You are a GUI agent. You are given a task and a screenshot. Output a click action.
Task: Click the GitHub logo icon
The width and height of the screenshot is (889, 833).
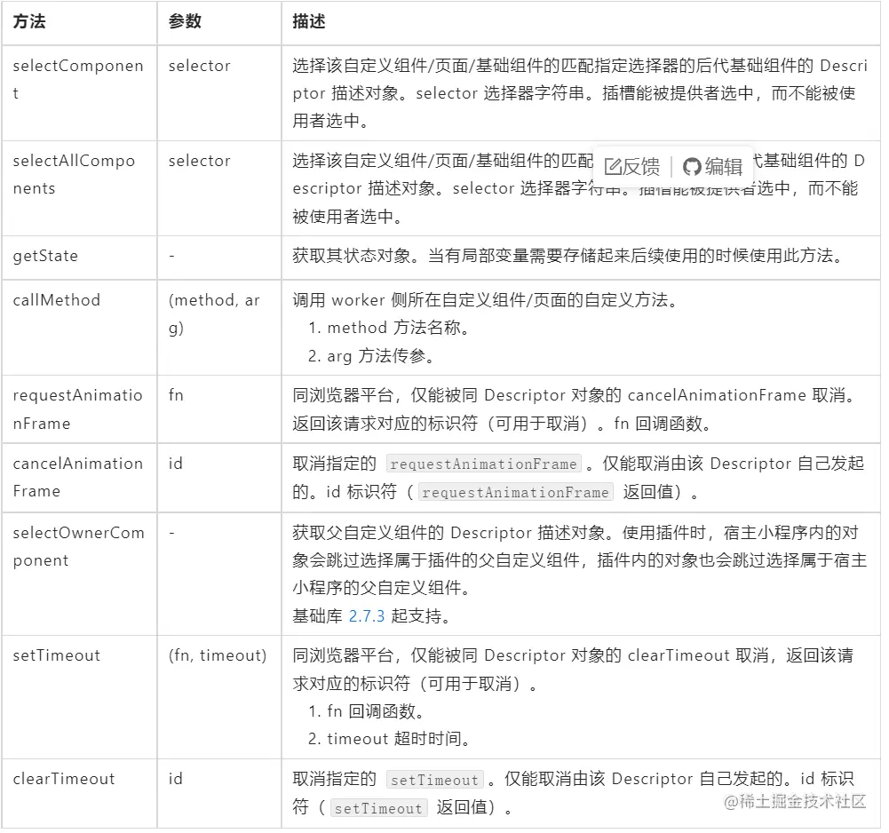[692, 167]
